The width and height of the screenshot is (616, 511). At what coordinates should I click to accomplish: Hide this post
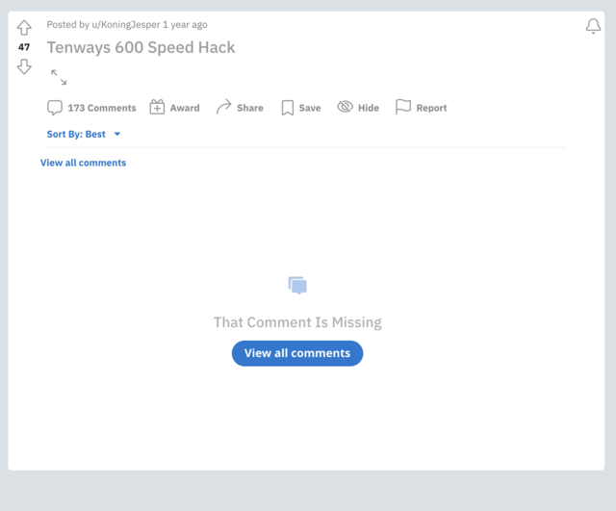click(358, 107)
